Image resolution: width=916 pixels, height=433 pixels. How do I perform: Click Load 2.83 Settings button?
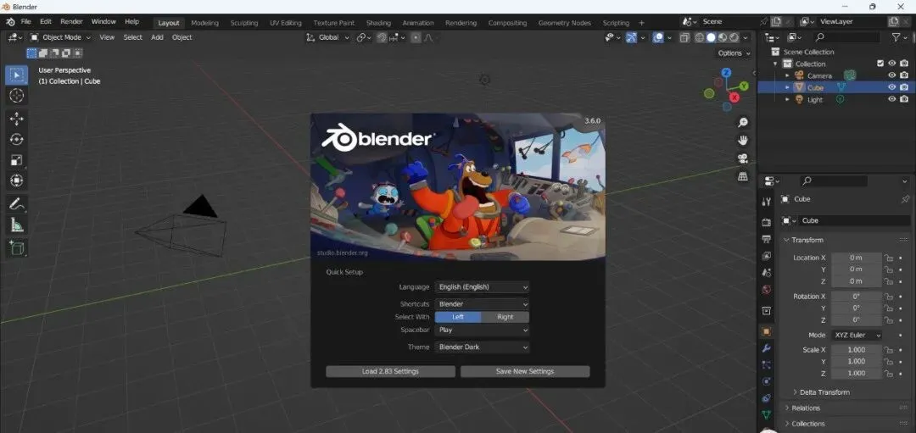(x=390, y=371)
